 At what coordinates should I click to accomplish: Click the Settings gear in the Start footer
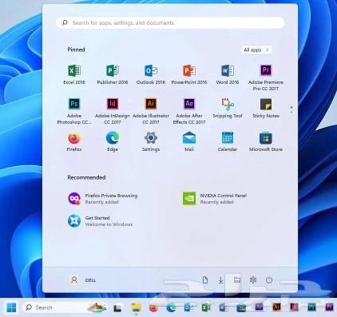pyautogui.click(x=253, y=280)
